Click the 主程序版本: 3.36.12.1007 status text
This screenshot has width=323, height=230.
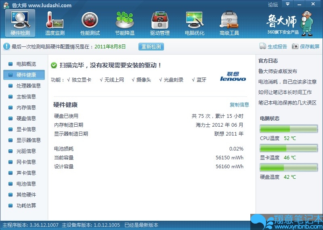tap(31, 225)
